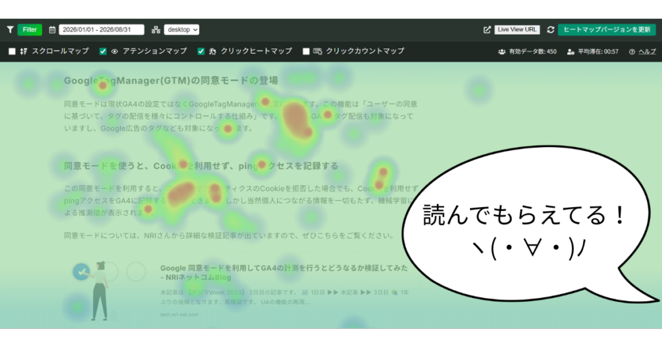The width and height of the screenshot is (662, 347).
Task: Open the ヘルプ link
Action: [647, 52]
